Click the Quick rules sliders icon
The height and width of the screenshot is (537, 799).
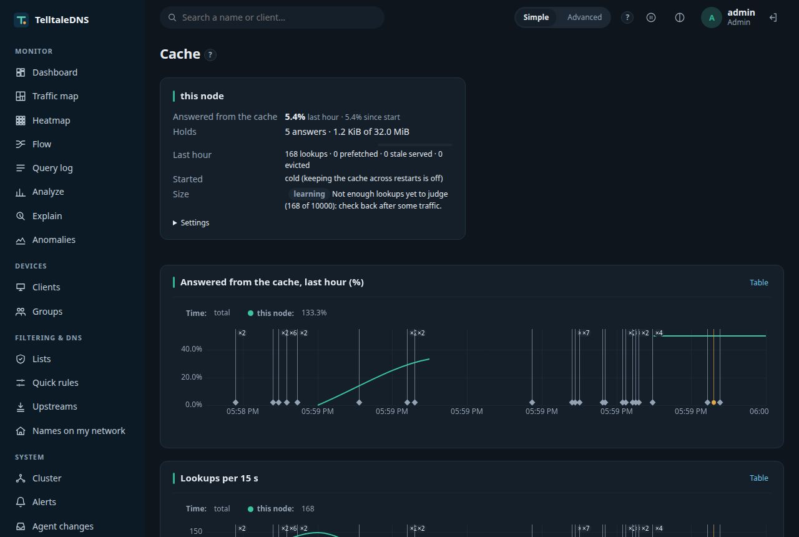point(21,383)
